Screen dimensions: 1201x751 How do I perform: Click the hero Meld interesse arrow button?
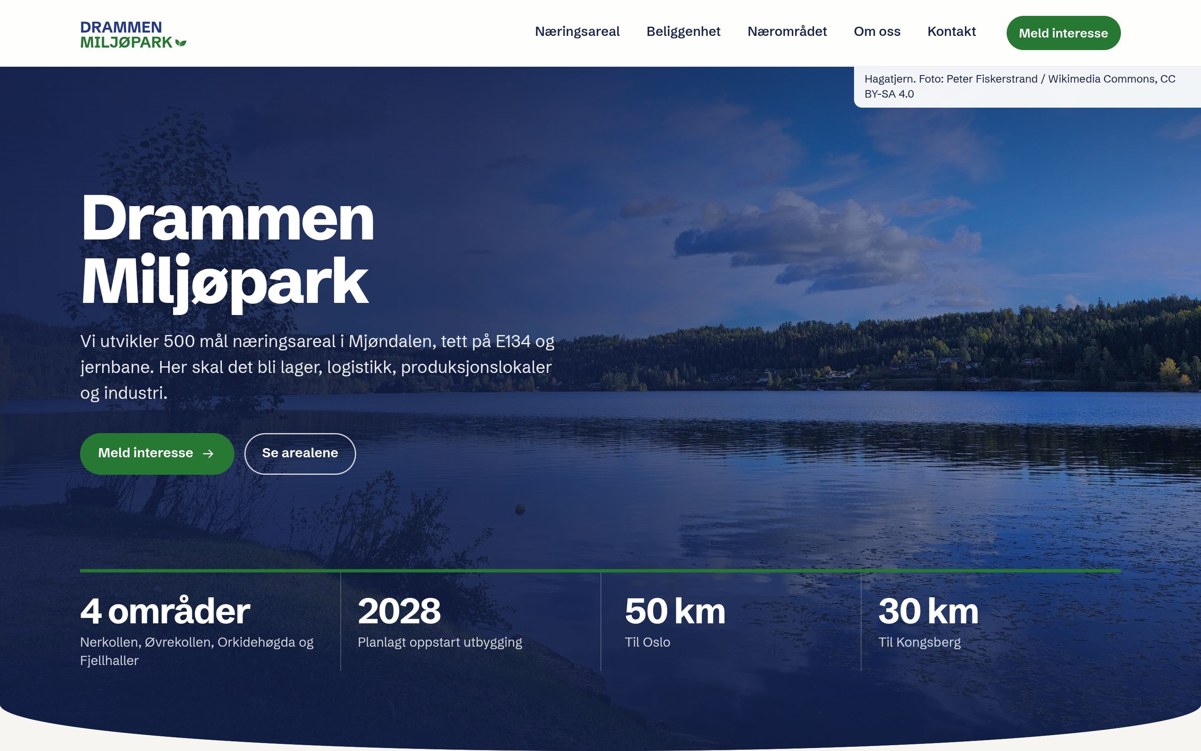tap(157, 454)
